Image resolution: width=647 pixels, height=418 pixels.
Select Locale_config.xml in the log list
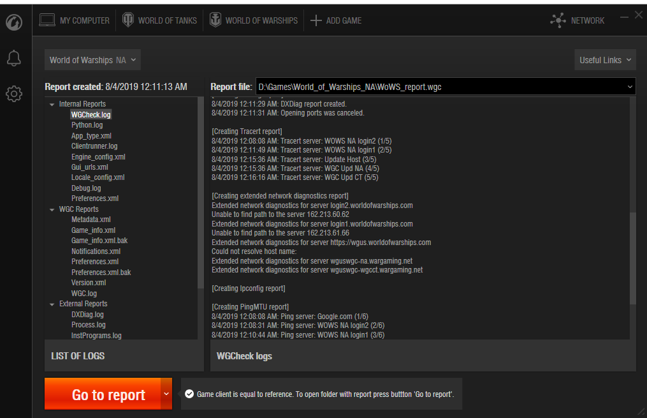point(98,177)
